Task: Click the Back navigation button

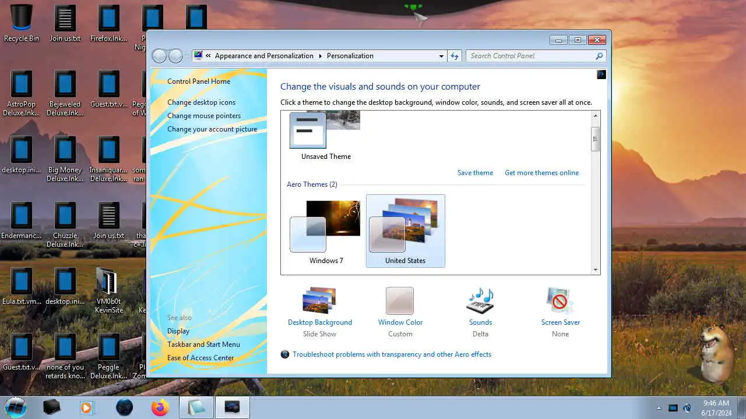Action: coord(159,56)
